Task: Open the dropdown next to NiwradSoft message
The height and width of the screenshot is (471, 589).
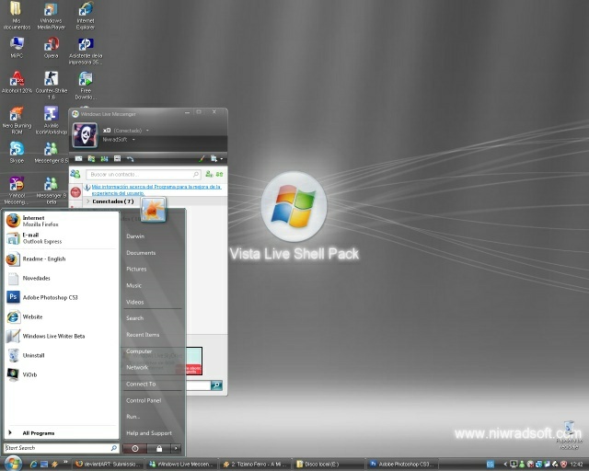Action: [133, 139]
